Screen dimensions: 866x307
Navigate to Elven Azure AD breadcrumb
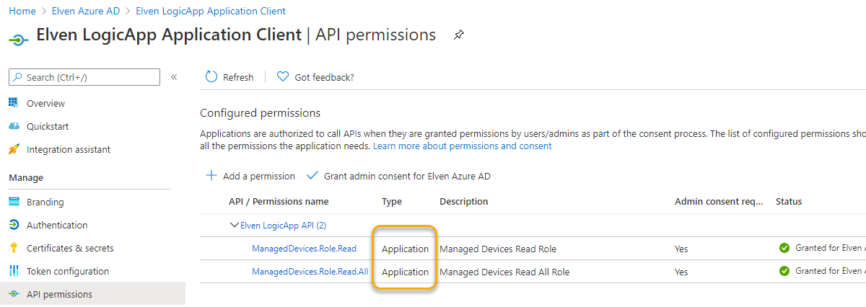point(86,11)
